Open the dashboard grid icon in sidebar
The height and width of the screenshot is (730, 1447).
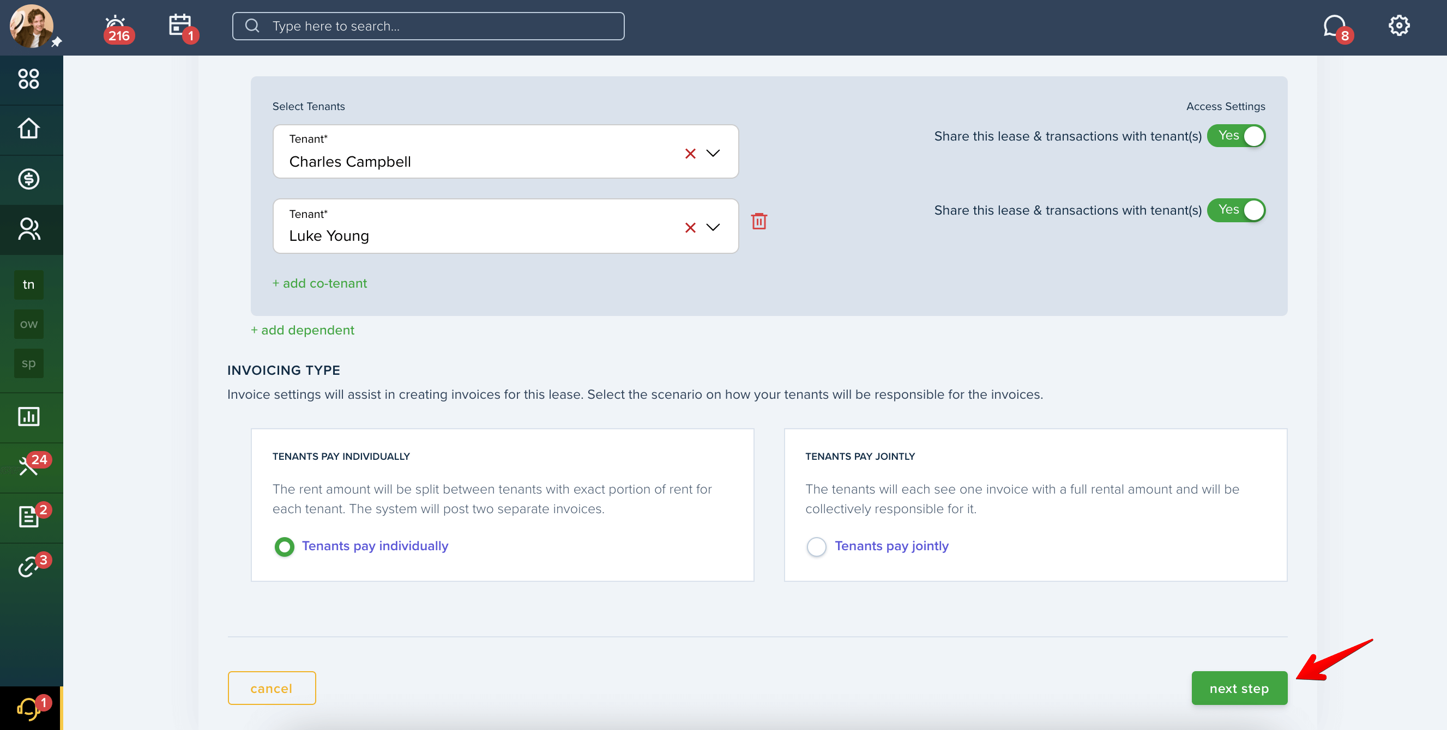(x=29, y=79)
